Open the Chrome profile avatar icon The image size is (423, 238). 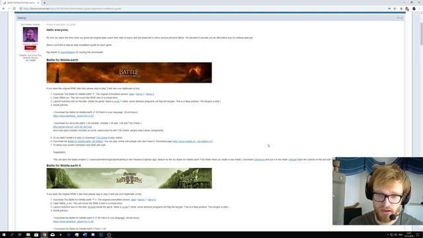click(414, 9)
